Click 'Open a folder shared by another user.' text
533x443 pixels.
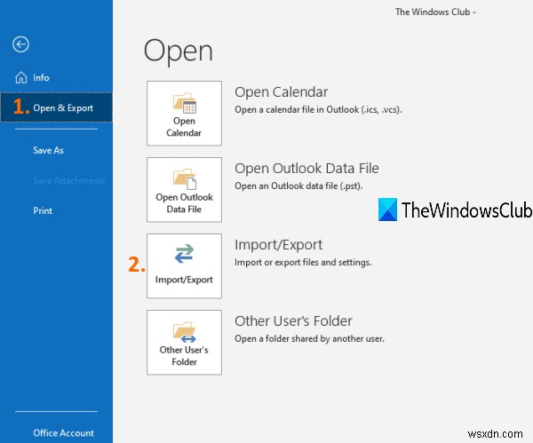[x=309, y=339]
